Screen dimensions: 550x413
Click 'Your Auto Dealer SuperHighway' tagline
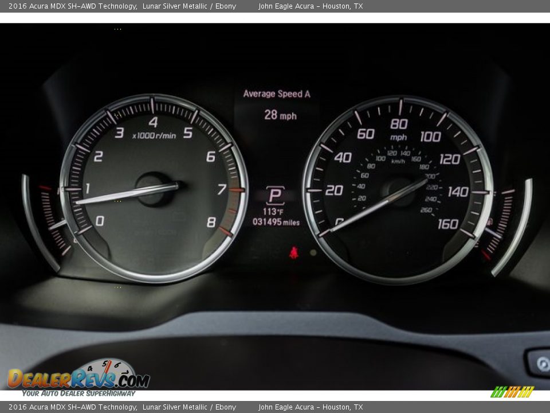pos(78,393)
